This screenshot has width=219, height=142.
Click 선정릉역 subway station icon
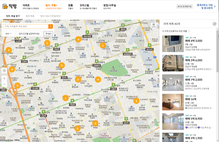[96, 61]
